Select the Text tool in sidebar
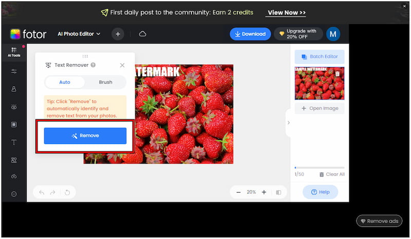 click(x=14, y=142)
